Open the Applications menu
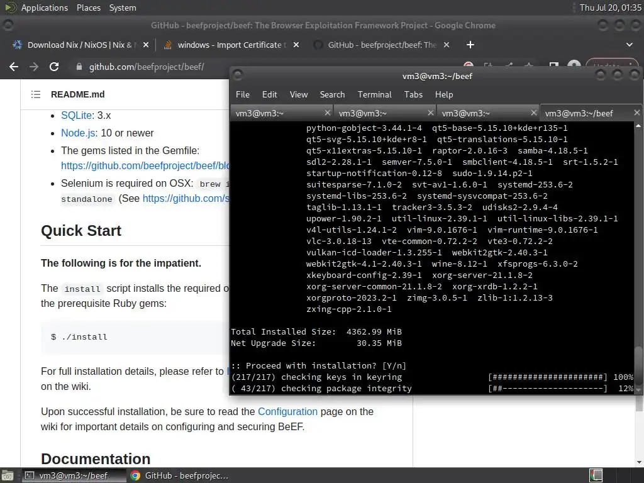Image resolution: width=644 pixels, height=483 pixels. click(45, 8)
